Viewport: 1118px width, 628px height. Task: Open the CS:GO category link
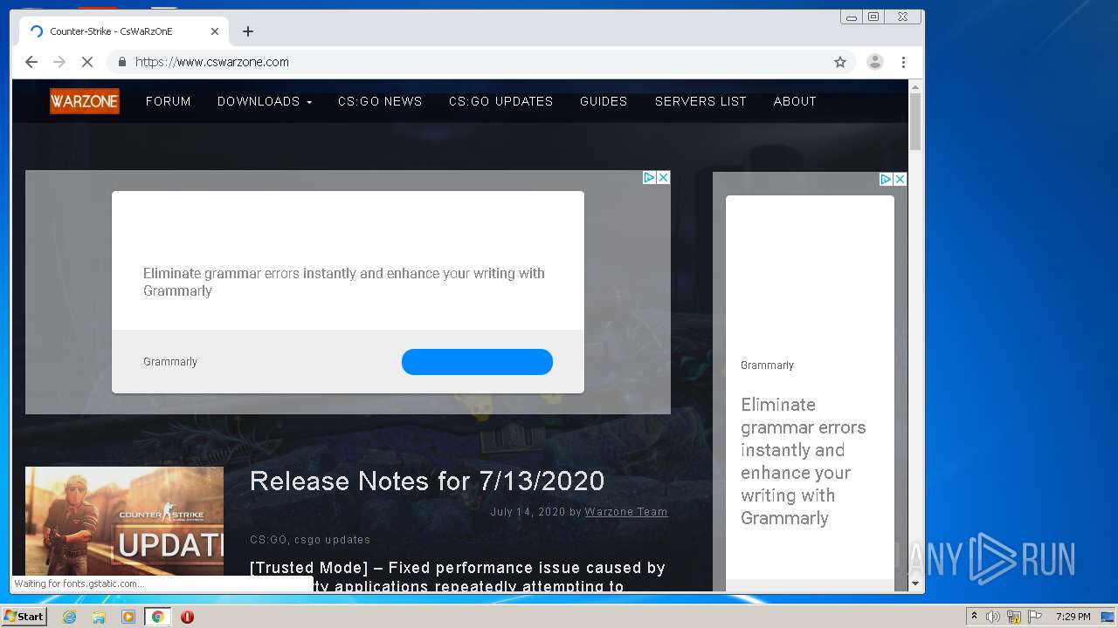(268, 540)
